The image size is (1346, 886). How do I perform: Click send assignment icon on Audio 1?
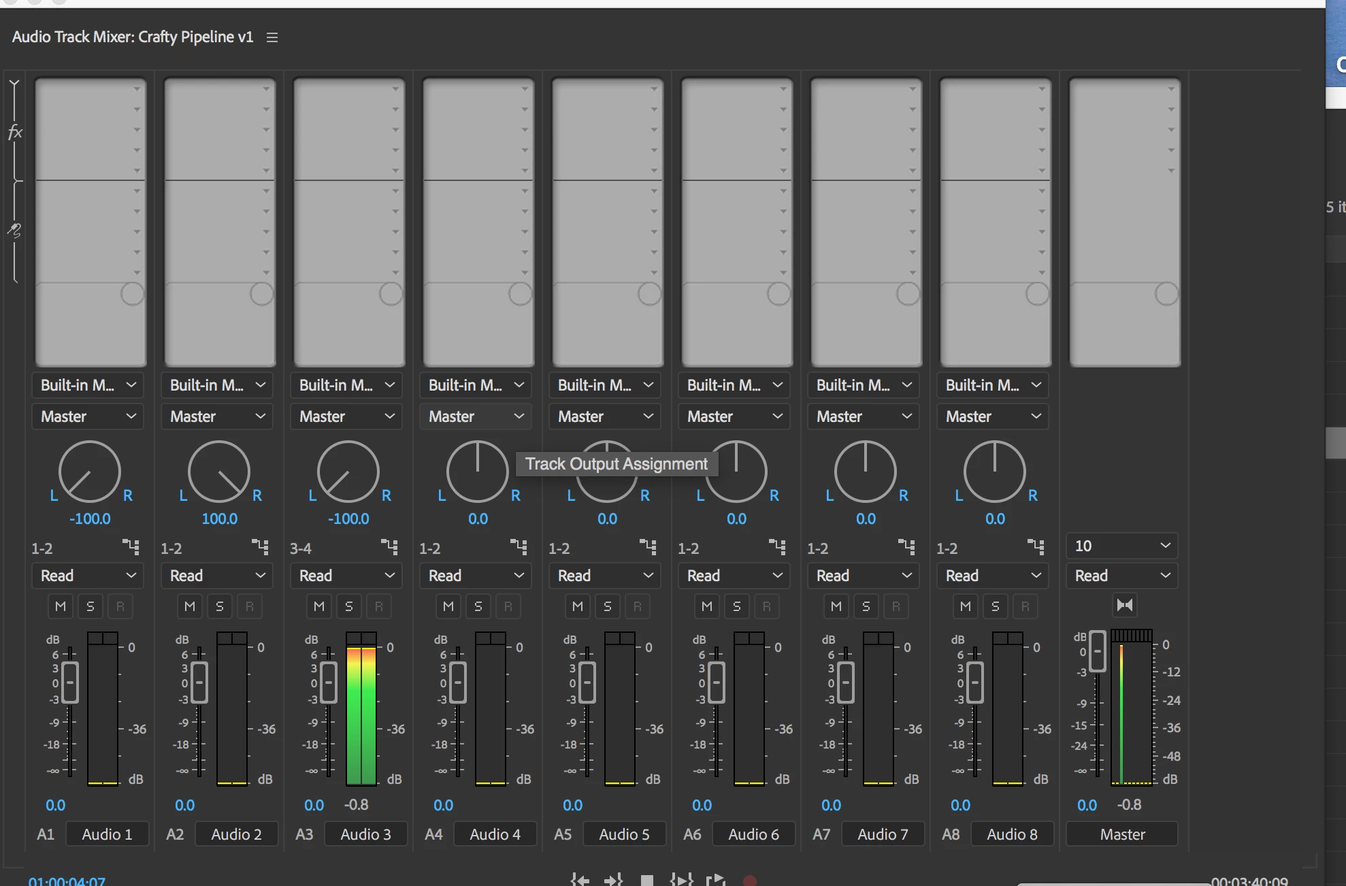131,547
